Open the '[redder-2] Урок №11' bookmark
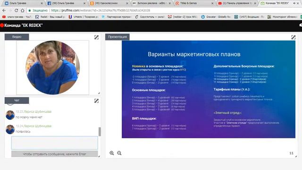 click(x=183, y=17)
